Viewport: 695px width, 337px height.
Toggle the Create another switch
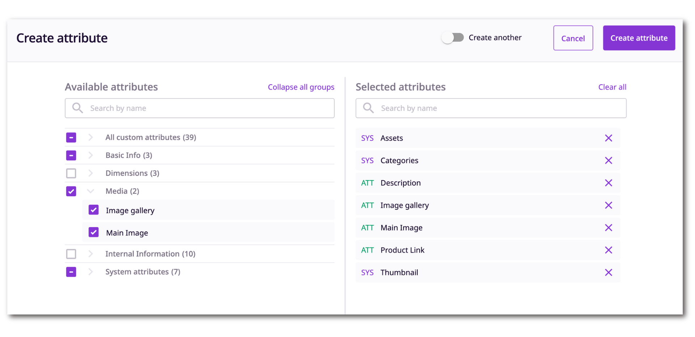pos(452,38)
